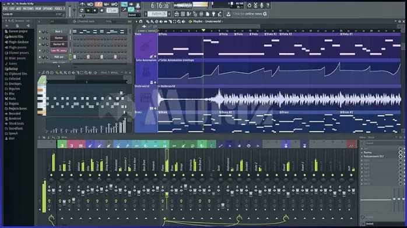Viewport: 407px width, 228px height.
Task: Click the MIDI out channel button
Action: [59, 57]
